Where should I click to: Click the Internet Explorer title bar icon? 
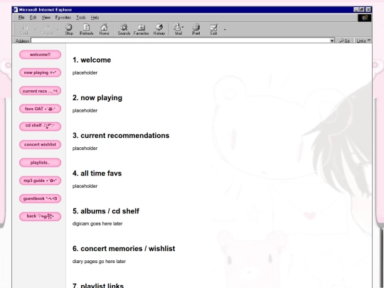pos(15,10)
